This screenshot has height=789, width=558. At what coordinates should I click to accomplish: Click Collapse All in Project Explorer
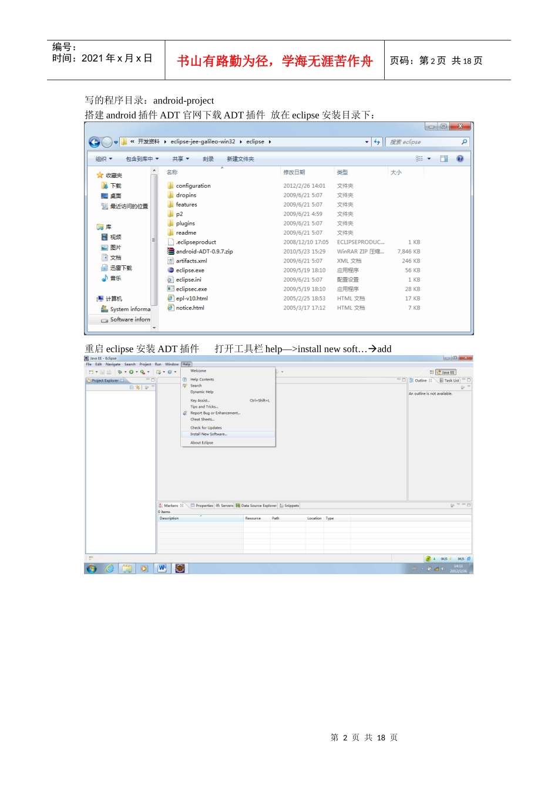coord(132,387)
